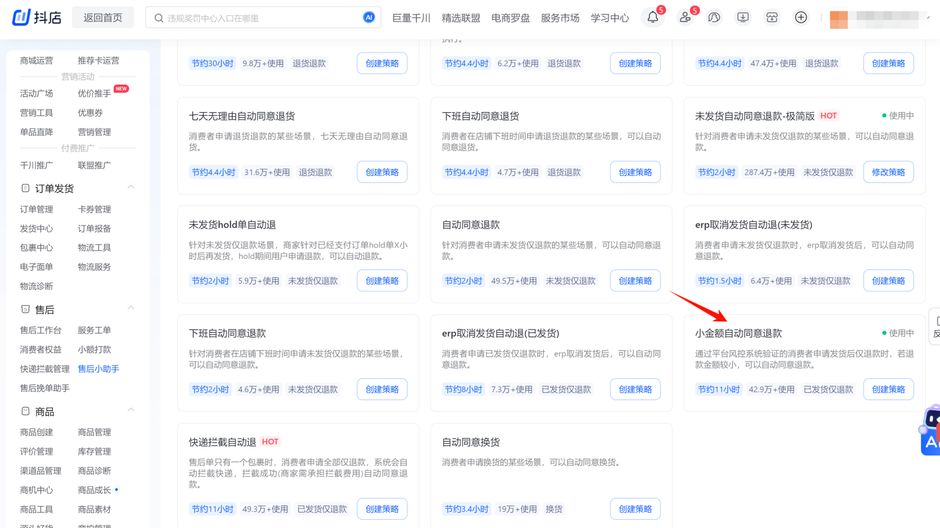The height and width of the screenshot is (528, 940).
Task: Open 千川推广 in sidebar
Action: (36, 165)
